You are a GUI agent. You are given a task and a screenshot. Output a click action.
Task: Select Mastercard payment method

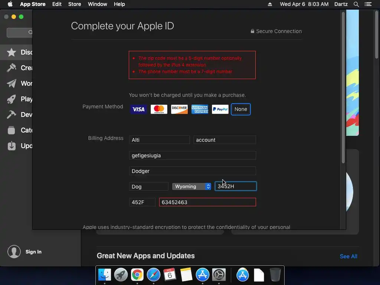click(x=159, y=109)
